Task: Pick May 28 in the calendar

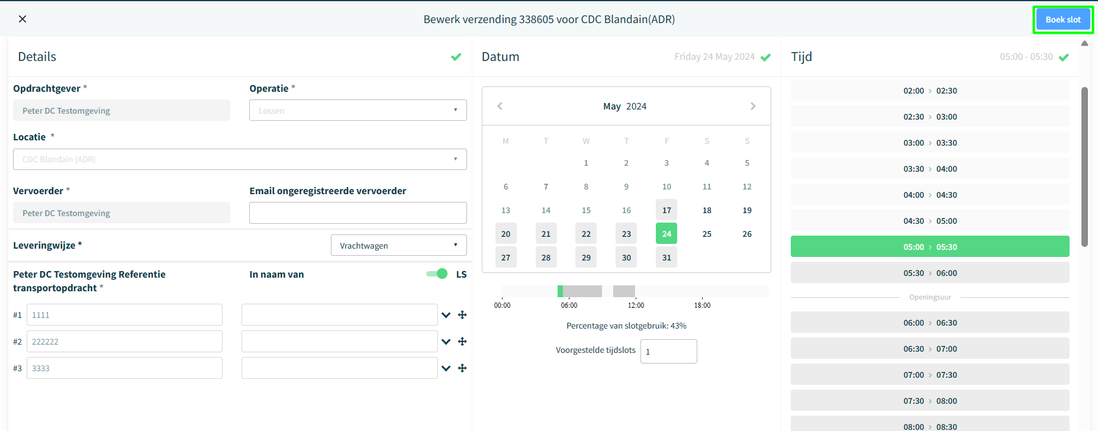Action: click(546, 258)
